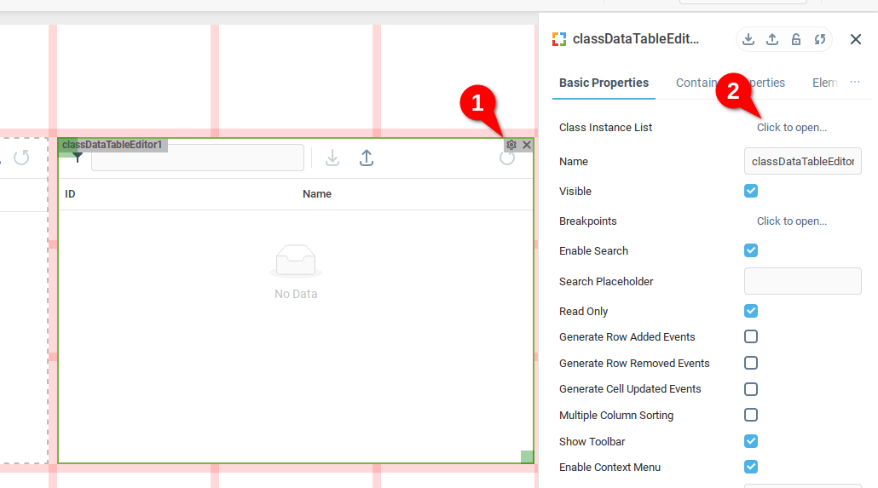
Task: Toggle the Enable Context Menu checkbox
Action: pyautogui.click(x=751, y=467)
